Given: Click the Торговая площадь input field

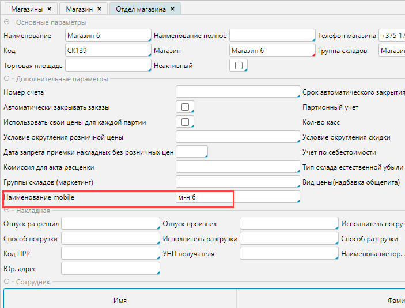Looking at the screenshot, I should [x=108, y=66].
